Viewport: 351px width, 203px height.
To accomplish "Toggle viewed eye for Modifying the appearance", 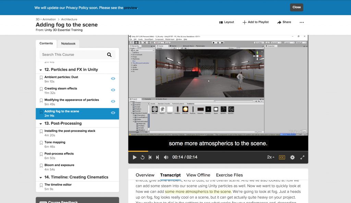I will tap(113, 101).
